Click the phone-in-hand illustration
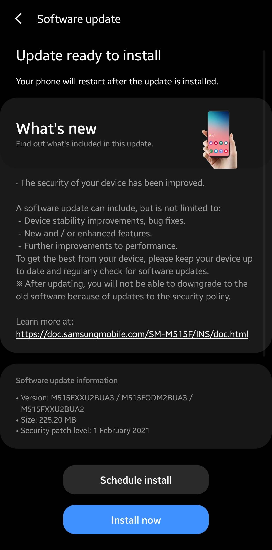272x550 pixels. click(220, 139)
